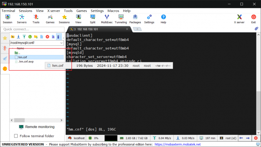Click the left arrow in status bar

coord(241,138)
